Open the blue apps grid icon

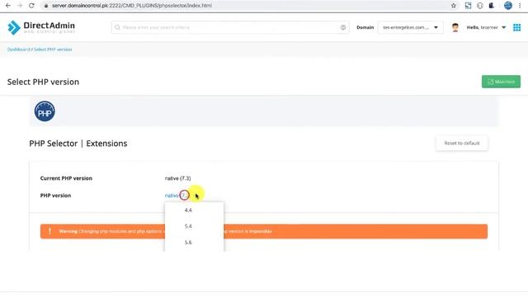[x=517, y=27]
